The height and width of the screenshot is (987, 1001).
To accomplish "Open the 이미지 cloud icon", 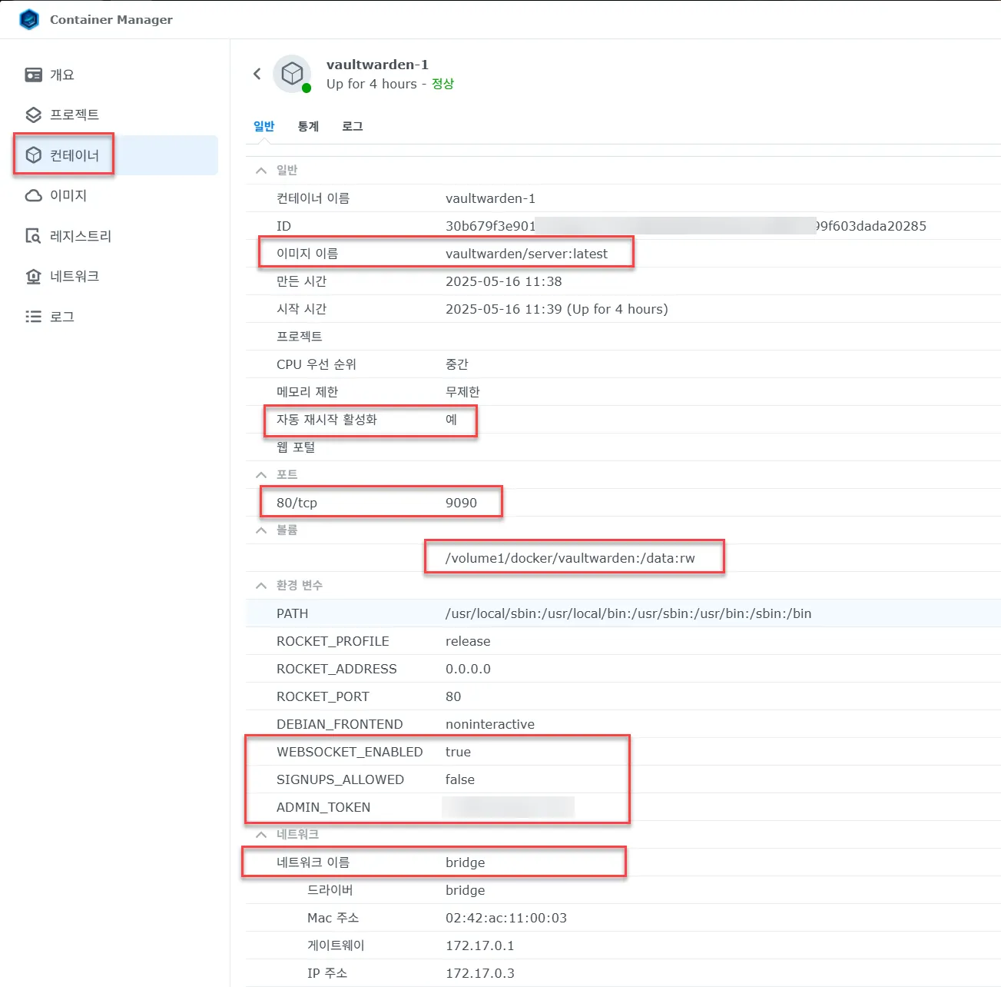I will click(x=34, y=195).
